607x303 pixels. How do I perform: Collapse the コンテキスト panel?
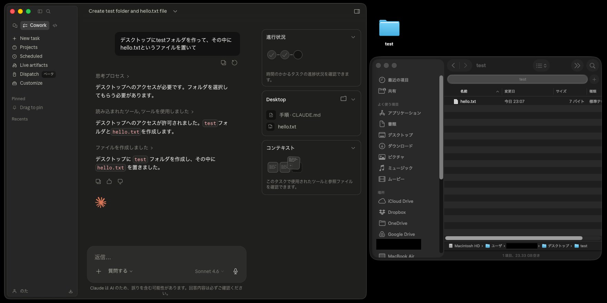(353, 148)
